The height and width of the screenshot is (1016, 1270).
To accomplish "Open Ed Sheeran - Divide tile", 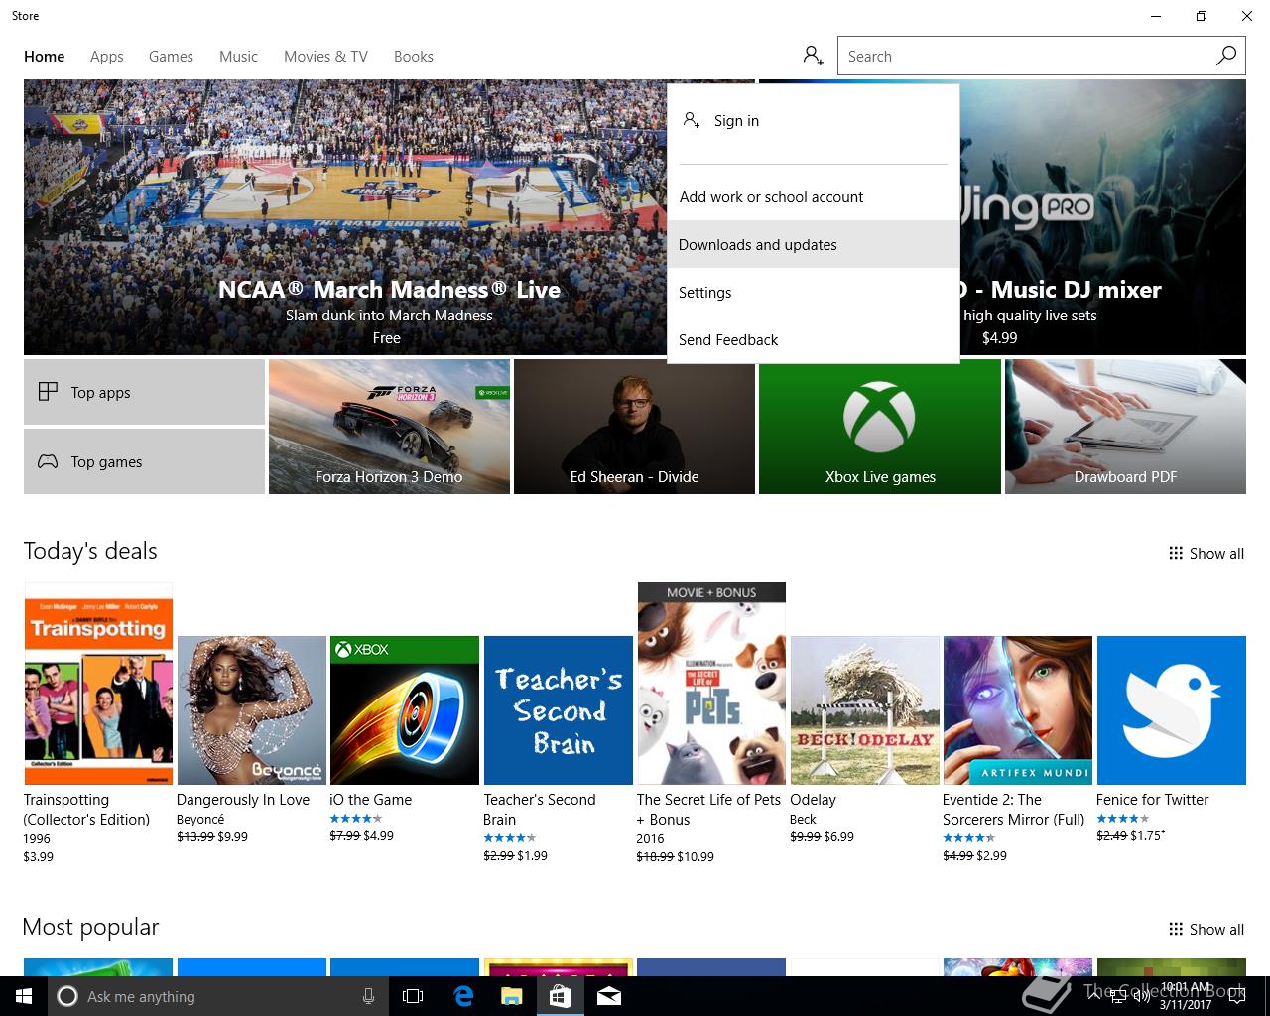I will tap(634, 427).
